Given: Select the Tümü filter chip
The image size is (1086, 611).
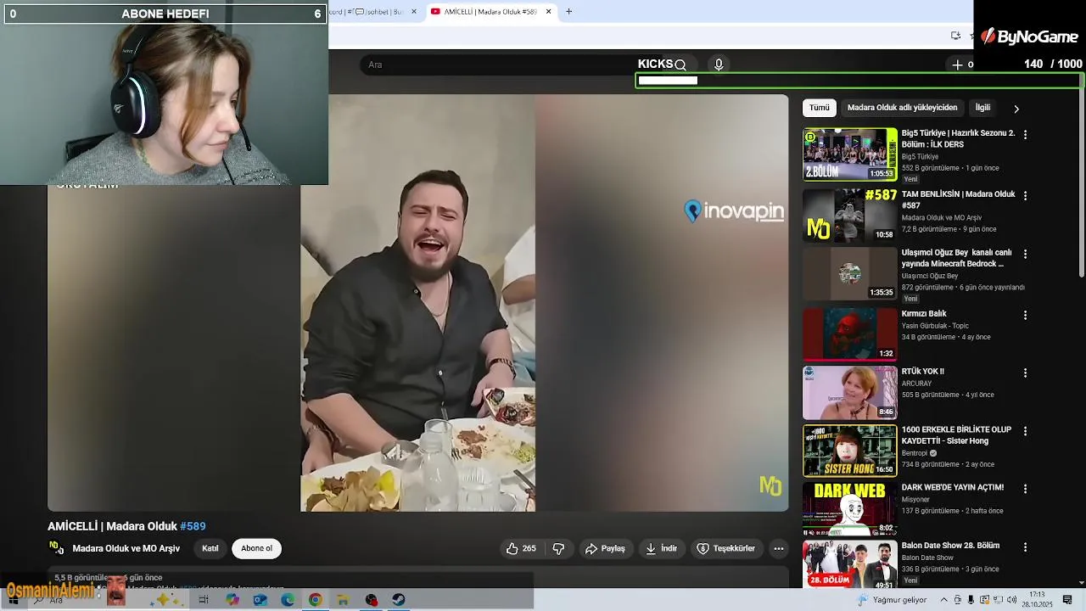Looking at the screenshot, I should pos(819,108).
